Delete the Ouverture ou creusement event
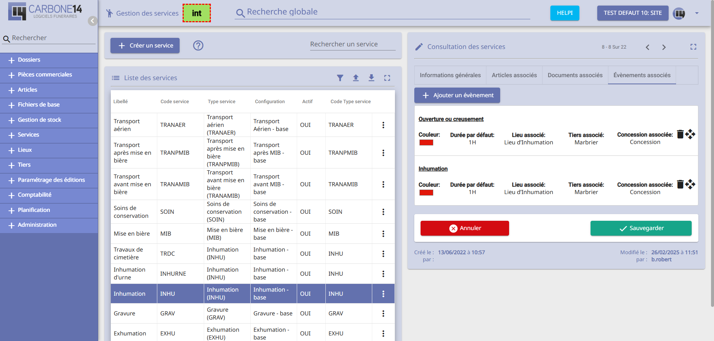 (x=680, y=134)
